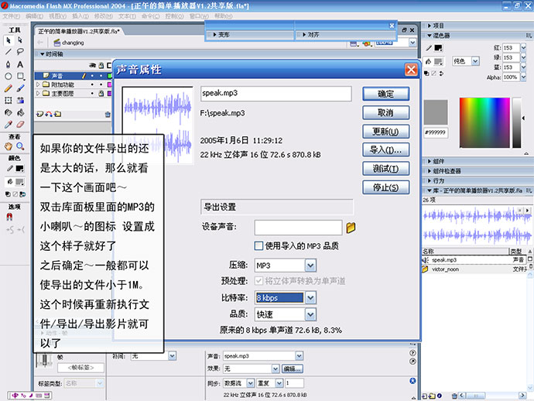Toggle outline color square of 声音 layer

[x=109, y=76]
